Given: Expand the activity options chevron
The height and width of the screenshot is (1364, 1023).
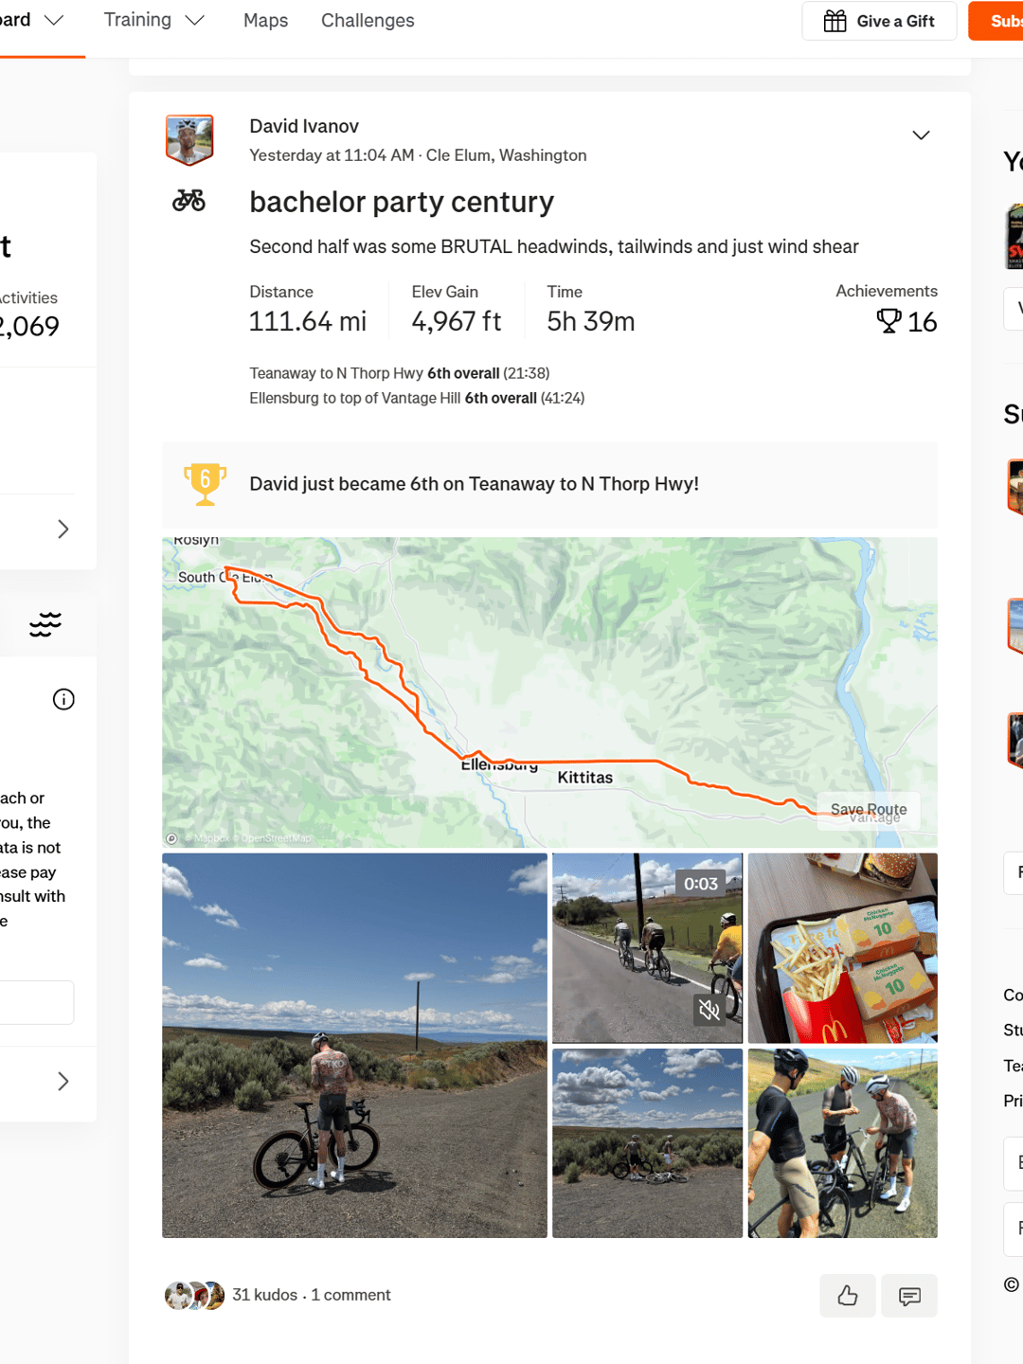Looking at the screenshot, I should [x=921, y=135].
